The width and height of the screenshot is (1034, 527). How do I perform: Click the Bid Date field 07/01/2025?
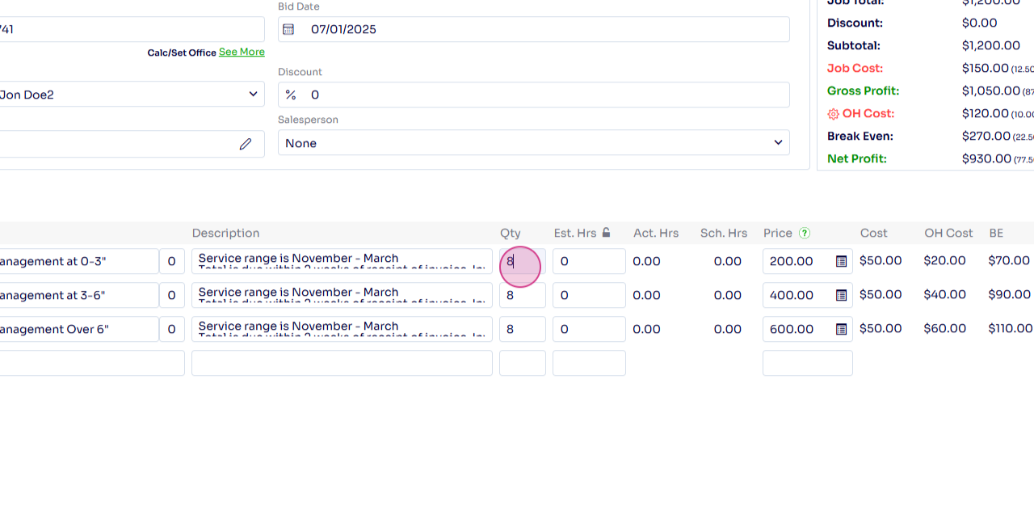point(533,30)
